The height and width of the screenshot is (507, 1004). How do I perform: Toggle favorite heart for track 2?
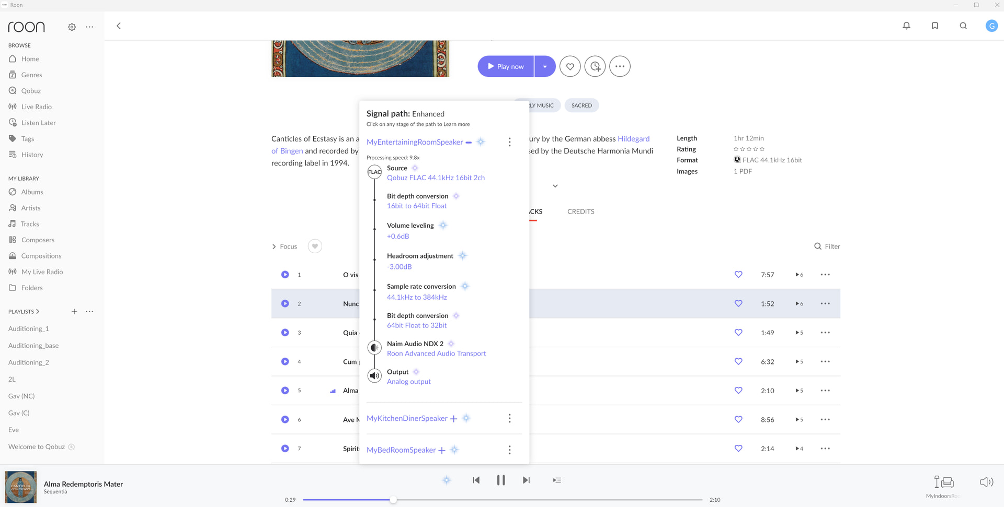[x=738, y=303]
